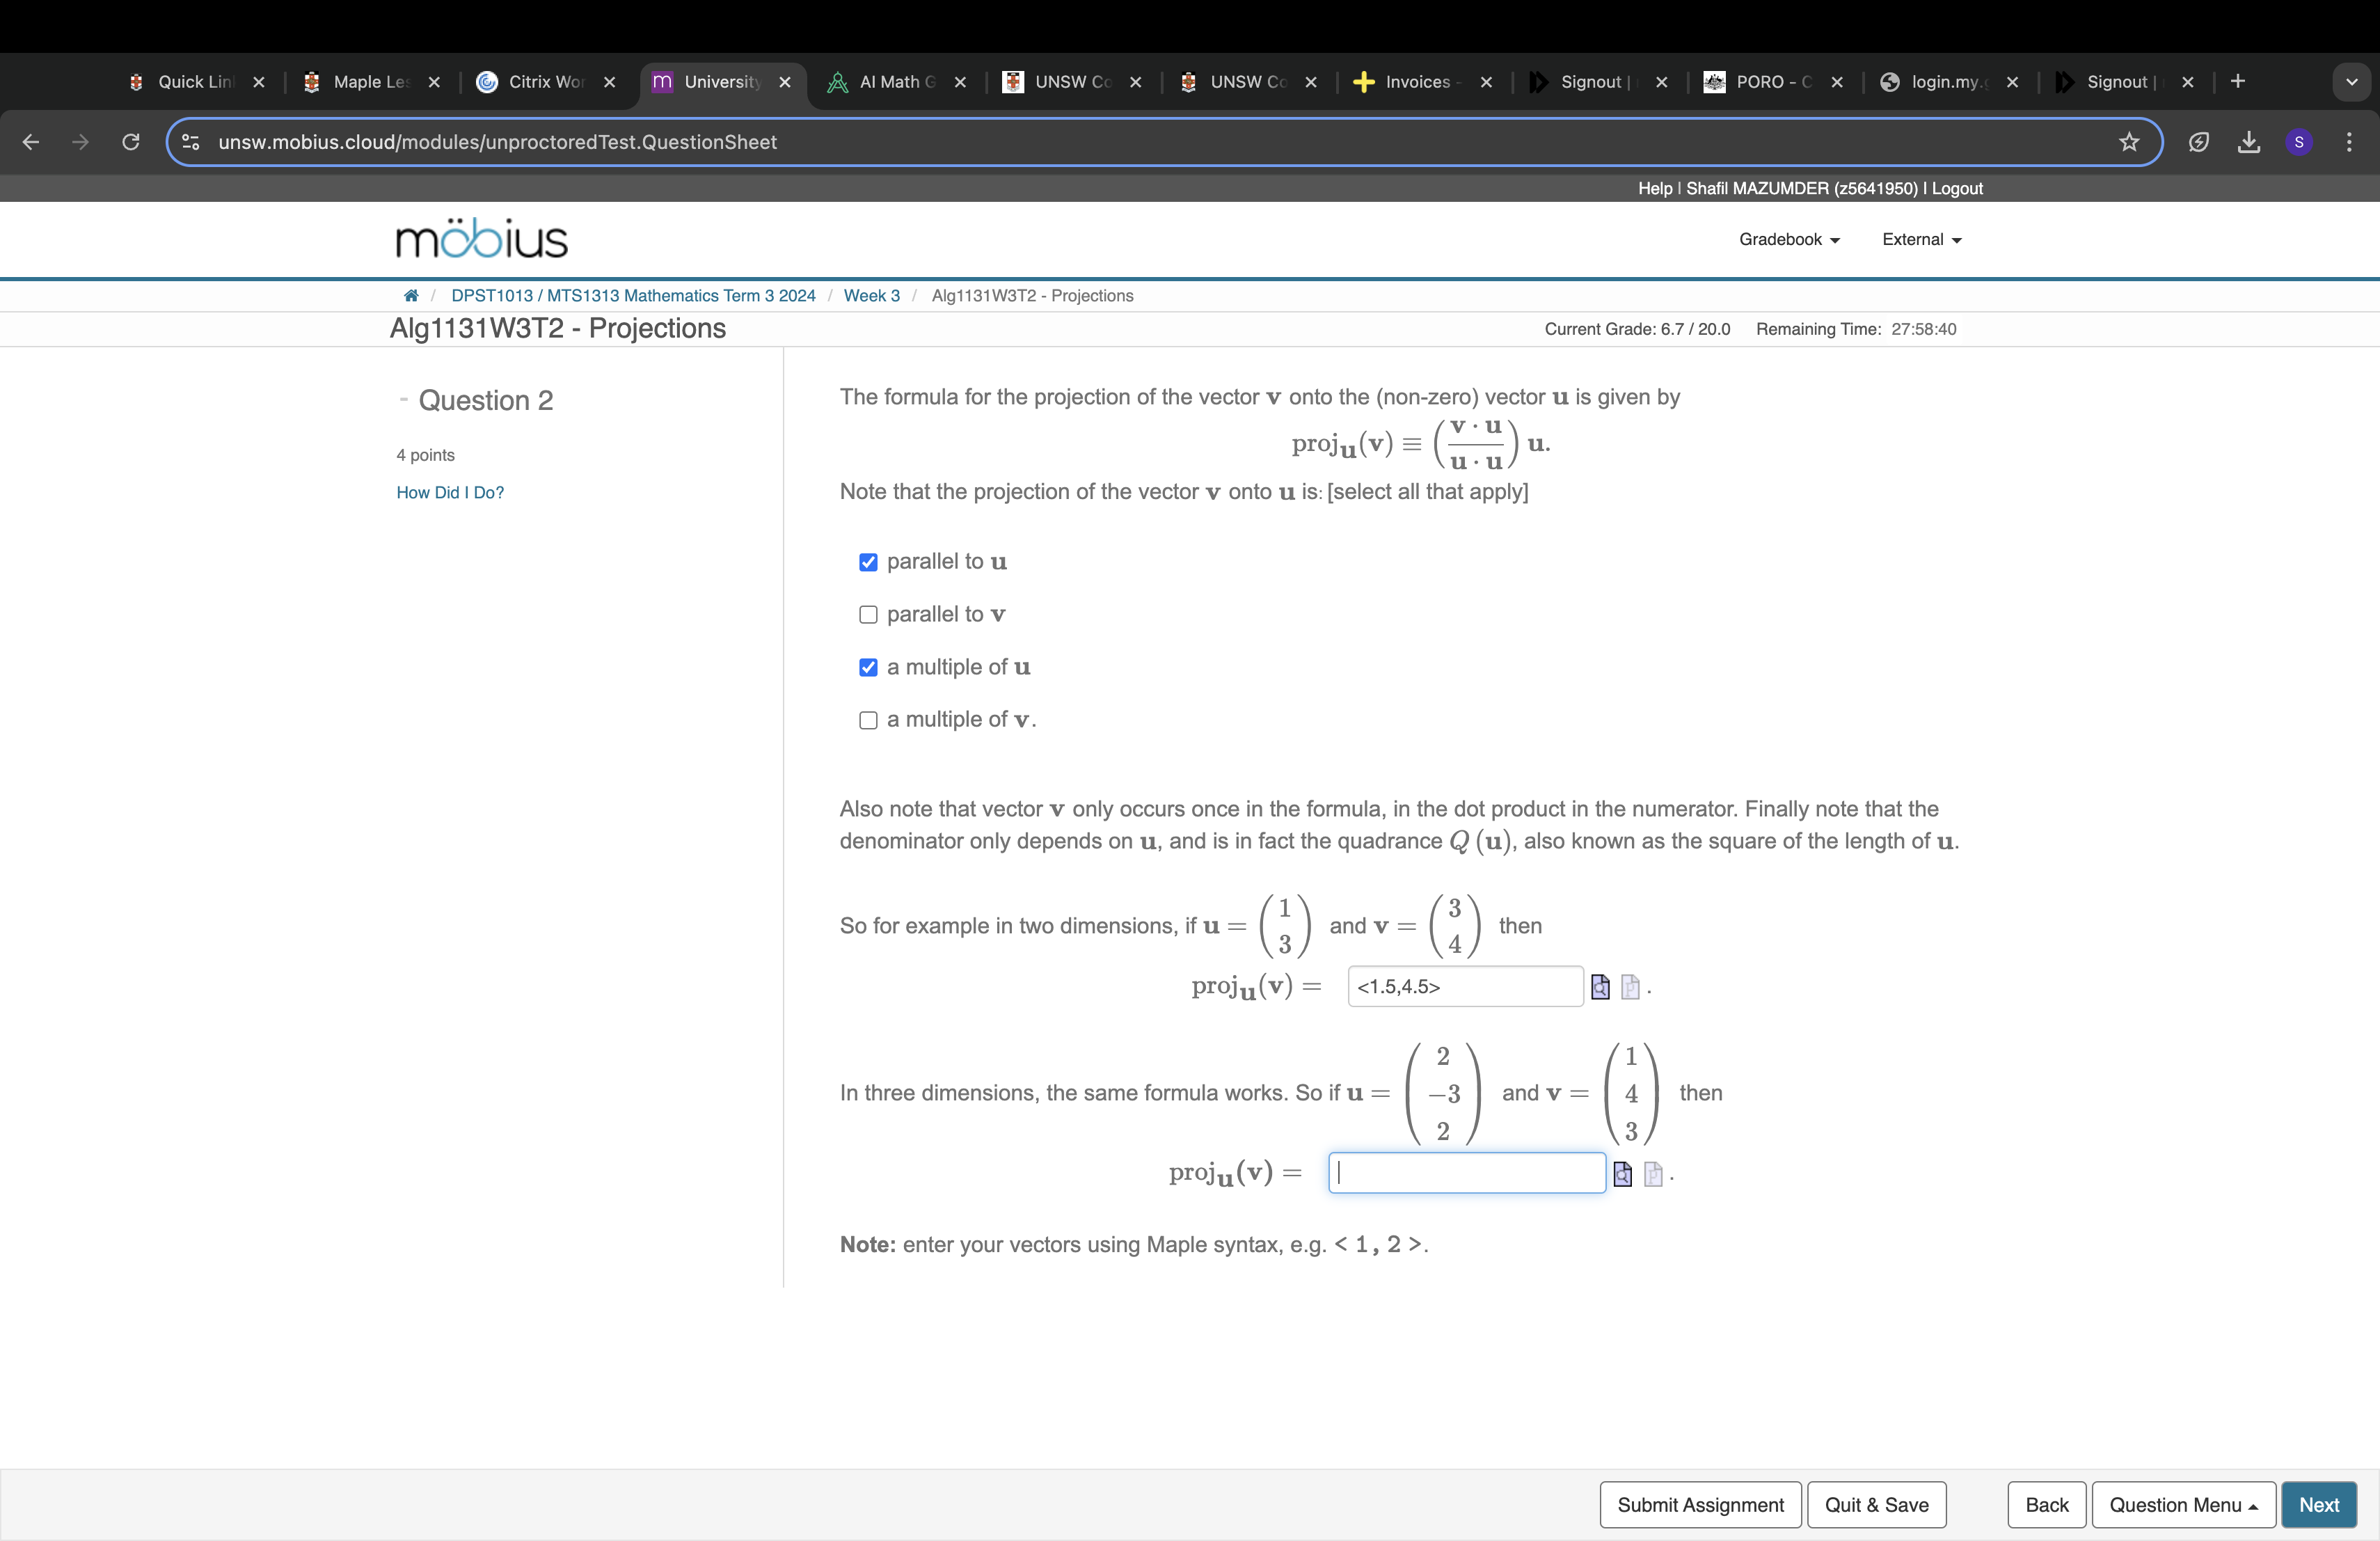2380x1541 pixels.
Task: Click the Möbius logo
Action: [x=482, y=239]
